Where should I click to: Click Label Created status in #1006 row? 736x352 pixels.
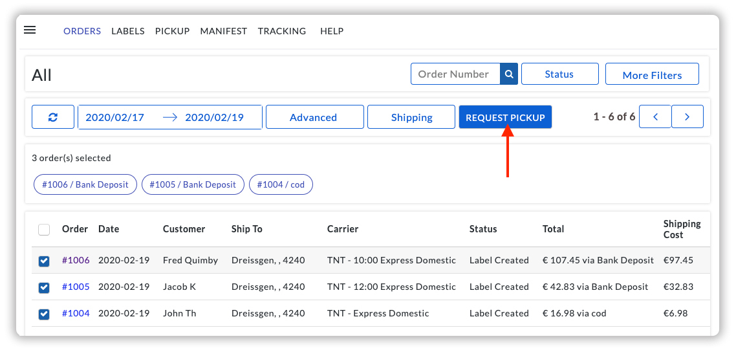pyautogui.click(x=499, y=260)
